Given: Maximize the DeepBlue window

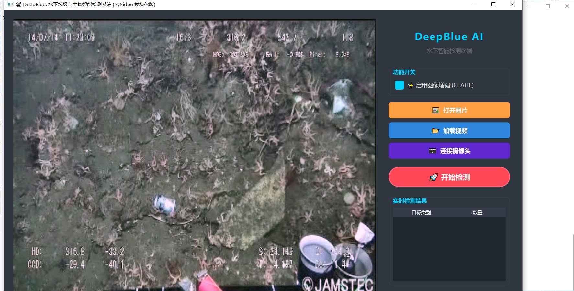Looking at the screenshot, I should click(493, 4).
